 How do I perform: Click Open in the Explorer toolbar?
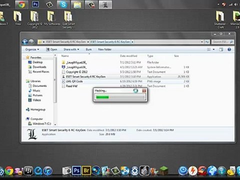(51, 49)
